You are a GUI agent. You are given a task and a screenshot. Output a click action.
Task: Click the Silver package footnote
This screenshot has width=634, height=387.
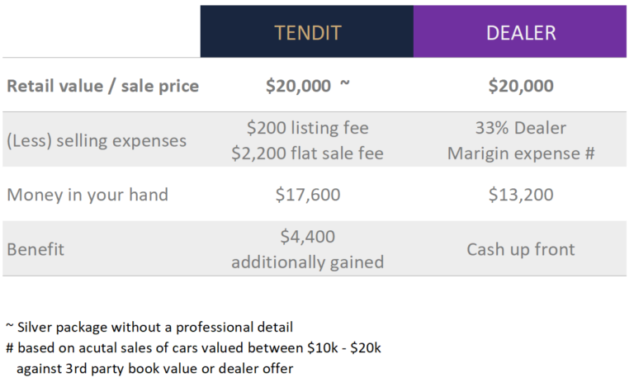click(x=149, y=327)
